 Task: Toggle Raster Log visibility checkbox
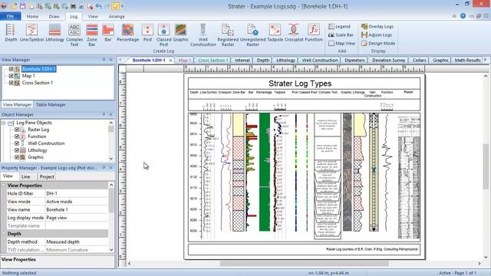click(x=17, y=130)
